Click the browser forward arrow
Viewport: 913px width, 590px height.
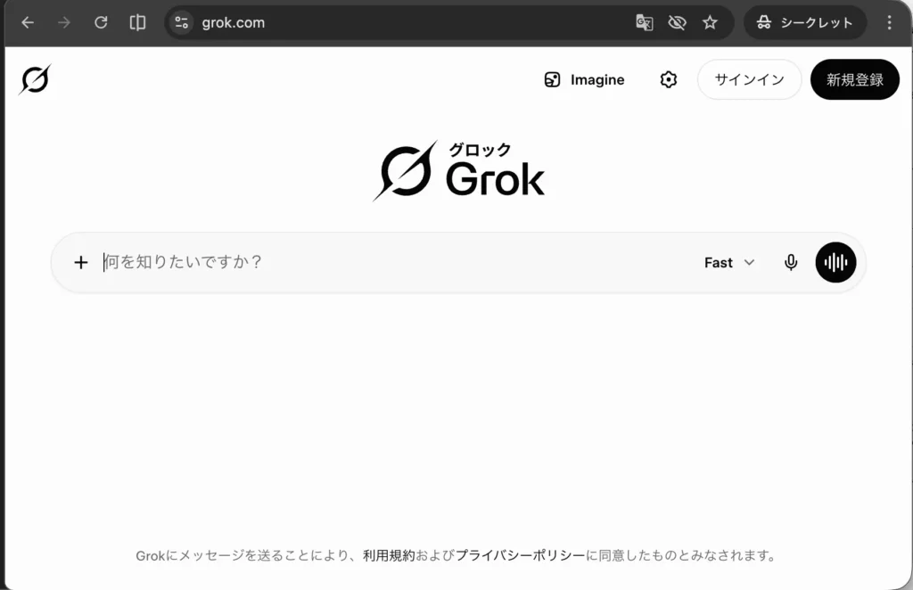pyautogui.click(x=64, y=22)
